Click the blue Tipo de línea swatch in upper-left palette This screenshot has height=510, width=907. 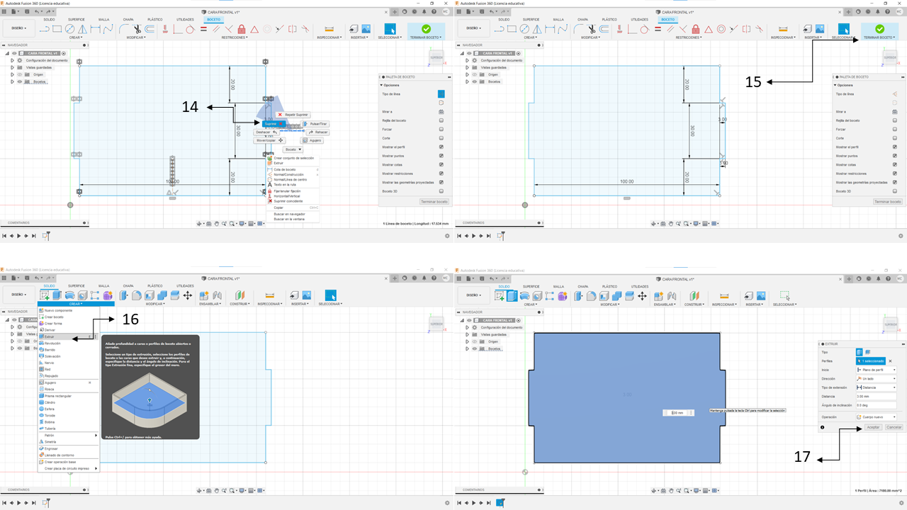(441, 93)
